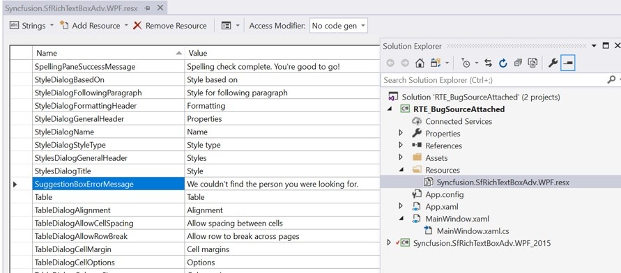Viewport: 621px width, 273px height.
Task: Click the Home icon in Solution Explorer
Action: 420,63
